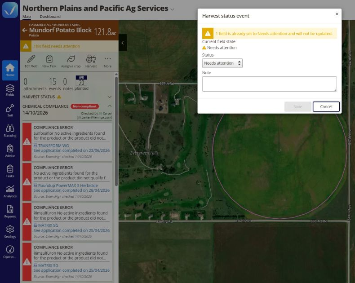Viewport: 355px width, 283px height.
Task: Click the 15 events counter
Action: pyautogui.click(x=54, y=84)
